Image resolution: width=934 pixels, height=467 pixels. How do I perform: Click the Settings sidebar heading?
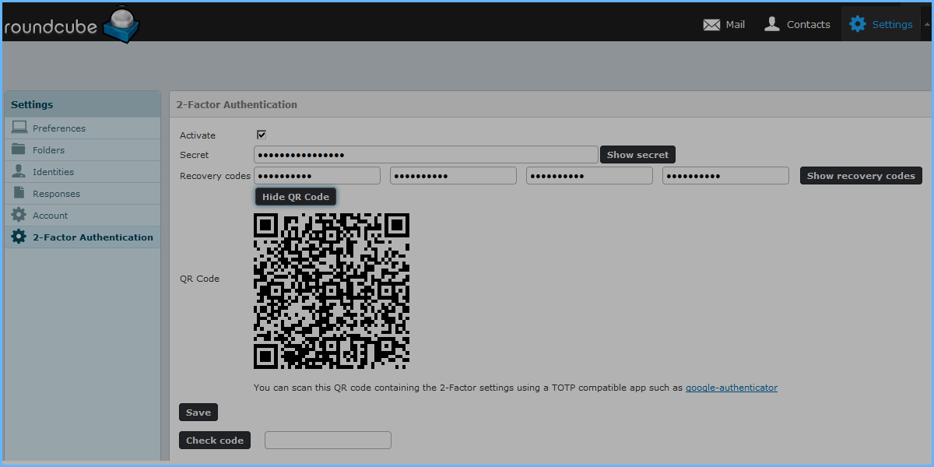(32, 104)
